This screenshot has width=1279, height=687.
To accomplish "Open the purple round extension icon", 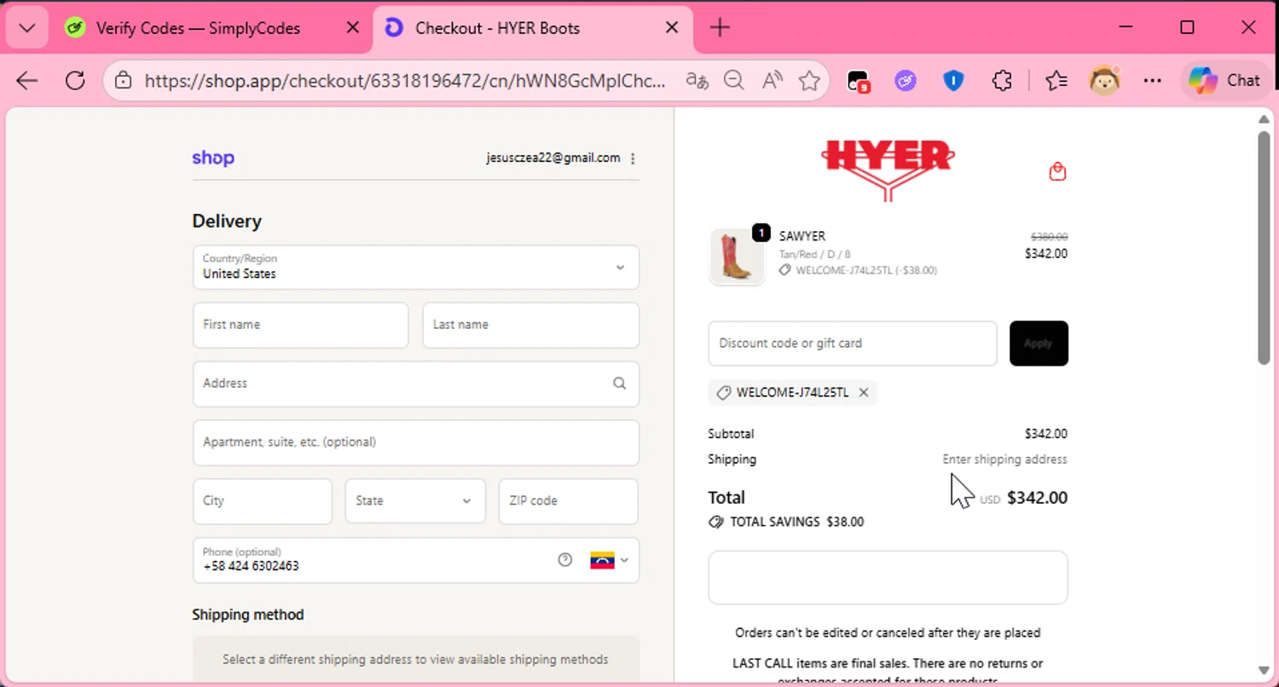I will (x=906, y=81).
